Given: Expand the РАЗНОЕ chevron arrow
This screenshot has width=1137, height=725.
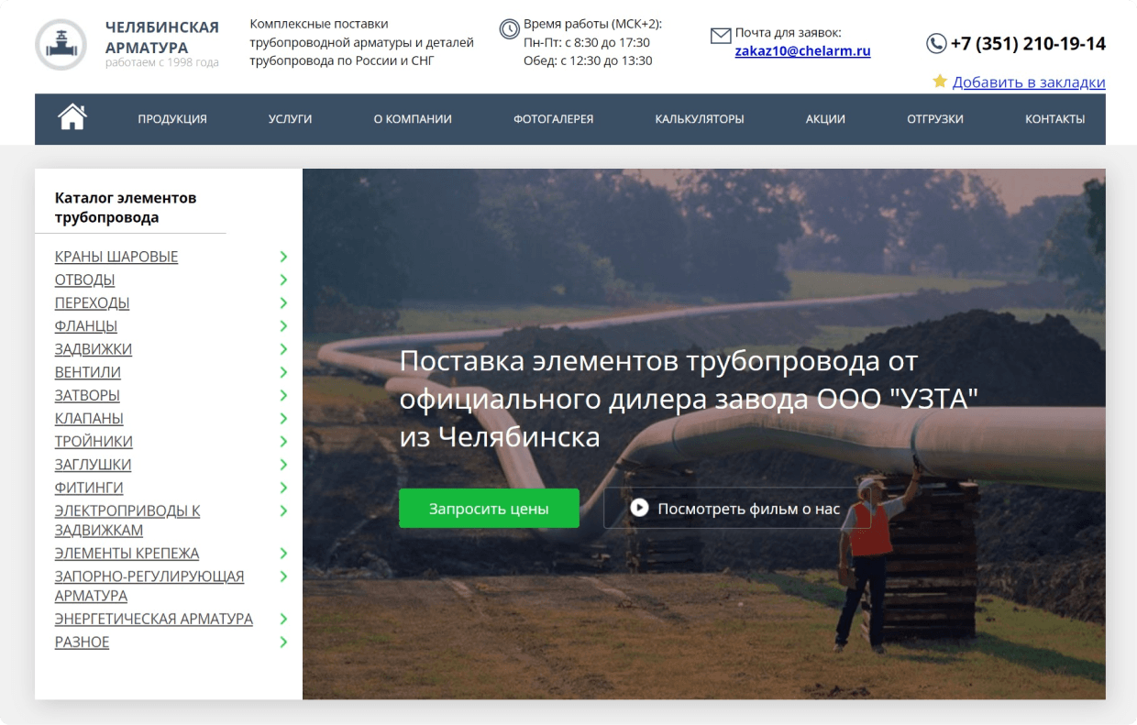Looking at the screenshot, I should click(283, 643).
